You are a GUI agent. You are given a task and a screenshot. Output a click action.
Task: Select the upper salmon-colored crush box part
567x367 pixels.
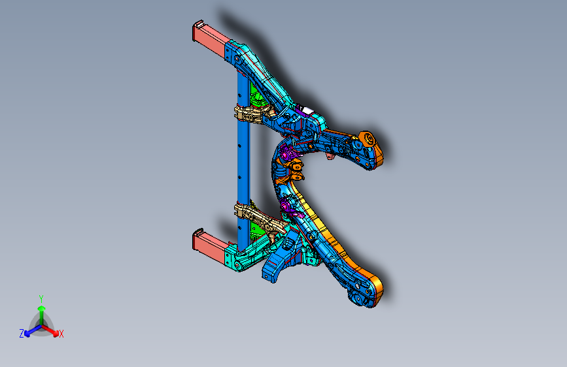pyautogui.click(x=210, y=38)
